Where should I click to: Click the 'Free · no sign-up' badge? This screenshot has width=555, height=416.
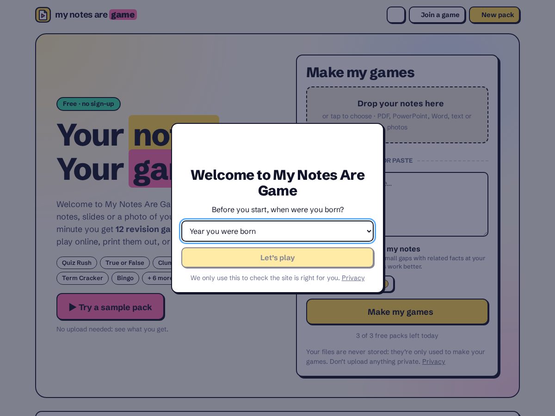tap(88, 104)
